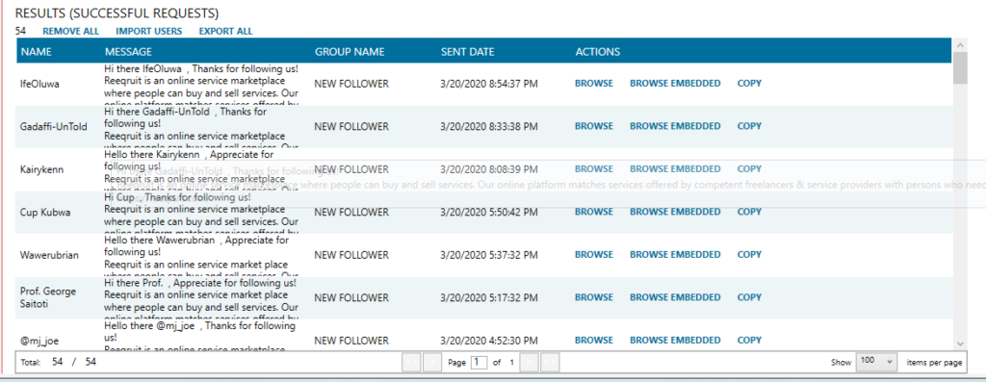Click BROWSE for Kairykenn row
The width and height of the screenshot is (986, 382).
593,168
